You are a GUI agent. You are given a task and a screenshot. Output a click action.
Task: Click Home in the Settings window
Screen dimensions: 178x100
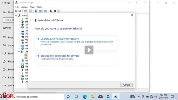[x=8, y=12]
